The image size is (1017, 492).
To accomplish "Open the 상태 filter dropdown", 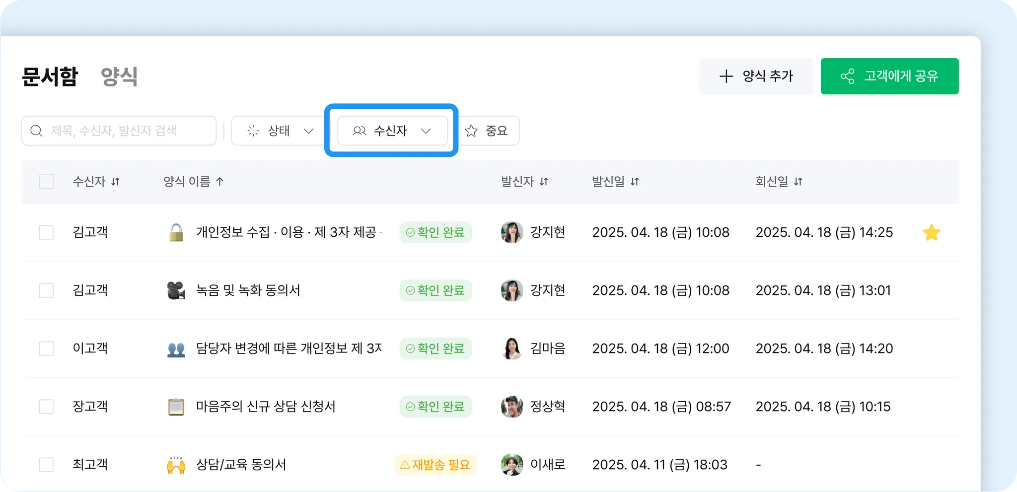I will (x=280, y=131).
